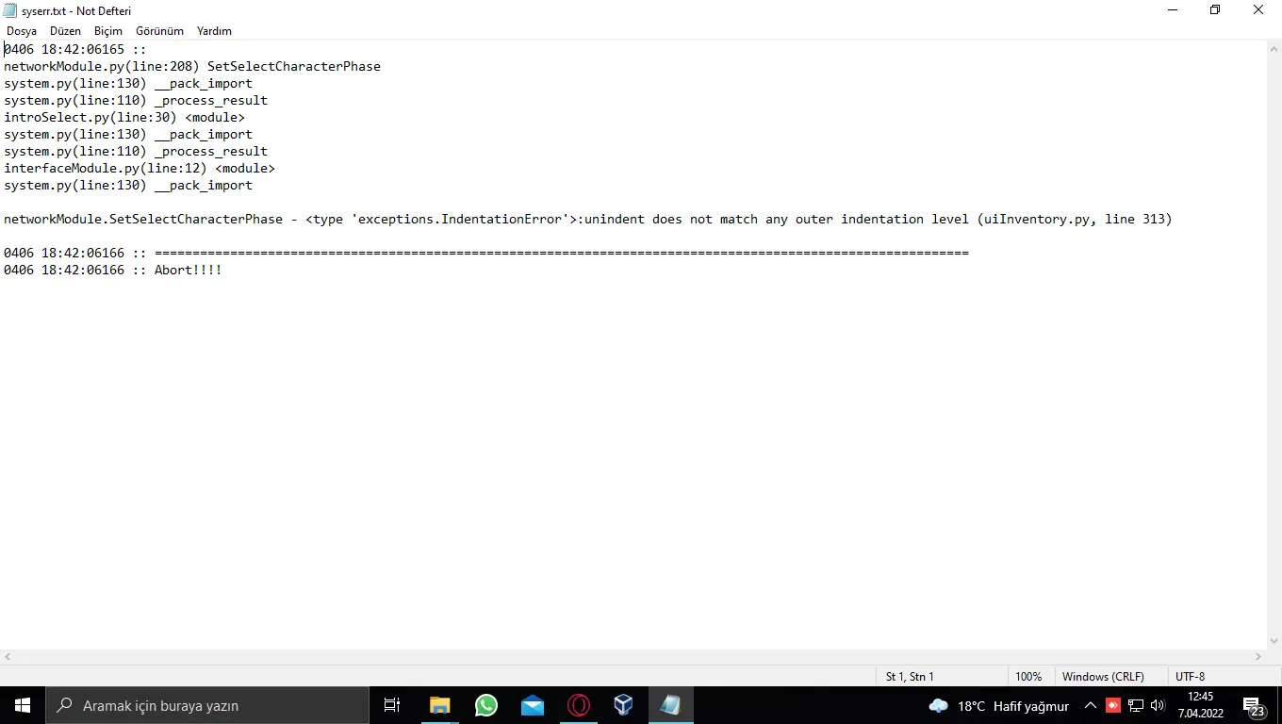The width and height of the screenshot is (1282, 724).
Task: Open Task View
Action: tap(391, 705)
